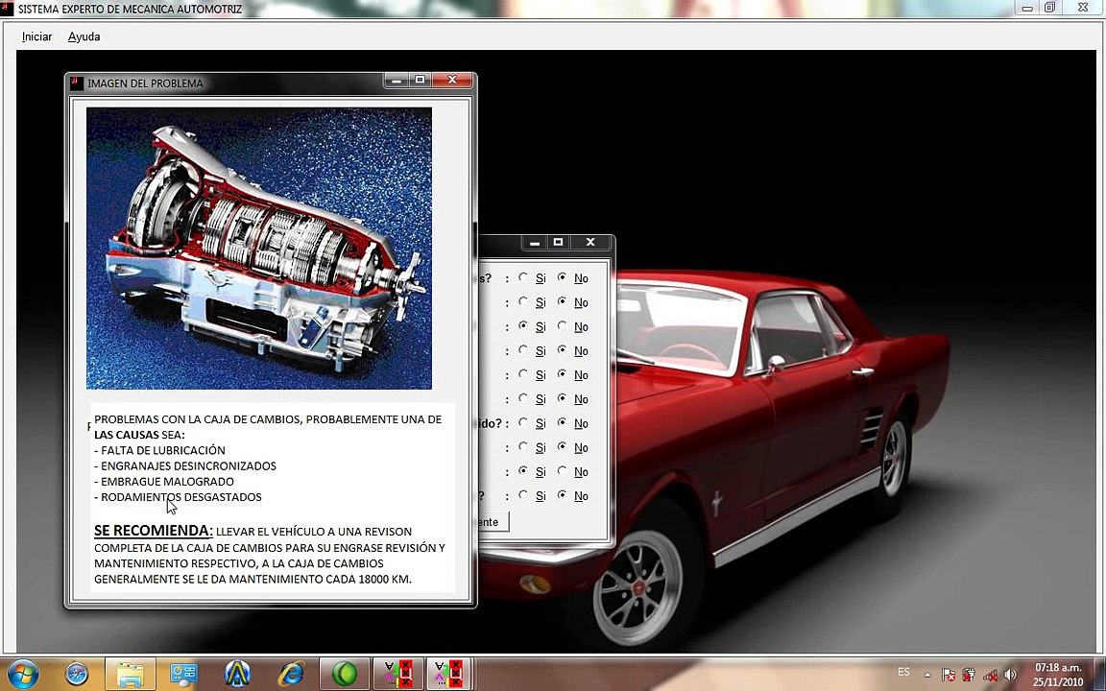Restore down the Sistema Experto main window
The image size is (1106, 691).
pos(1050,8)
